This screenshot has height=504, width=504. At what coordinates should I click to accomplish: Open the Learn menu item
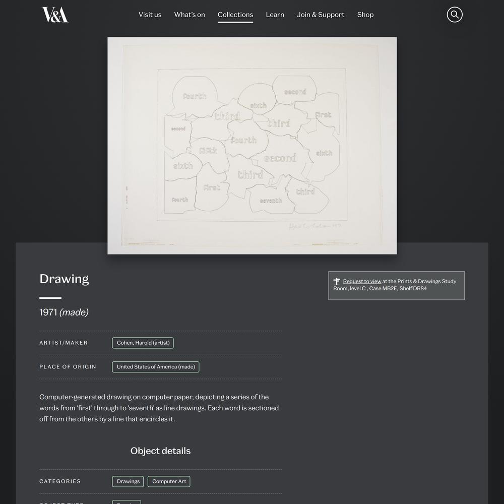point(275,15)
